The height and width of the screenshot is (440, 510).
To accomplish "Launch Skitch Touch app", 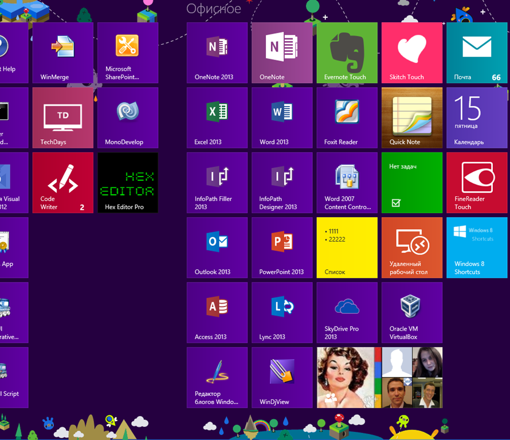I will tap(412, 53).
